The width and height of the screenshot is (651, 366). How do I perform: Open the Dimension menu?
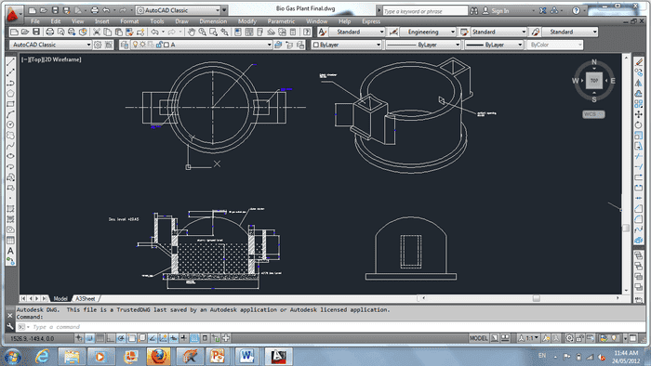213,21
